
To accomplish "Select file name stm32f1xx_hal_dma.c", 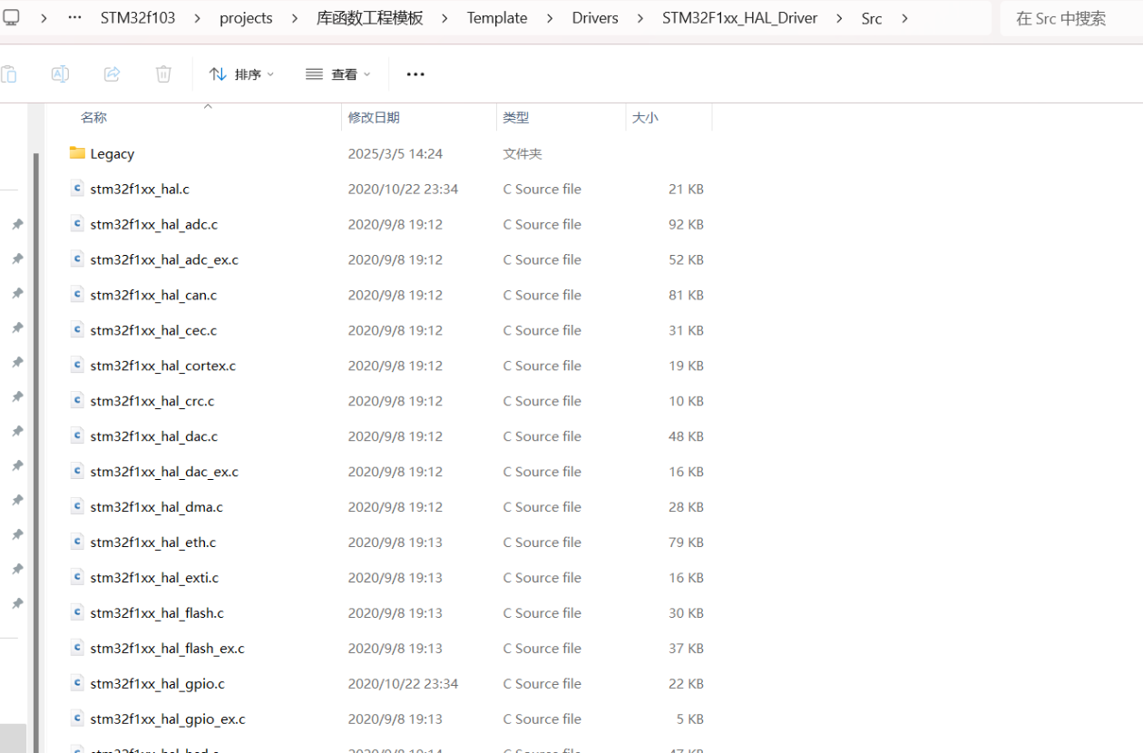I will point(157,507).
